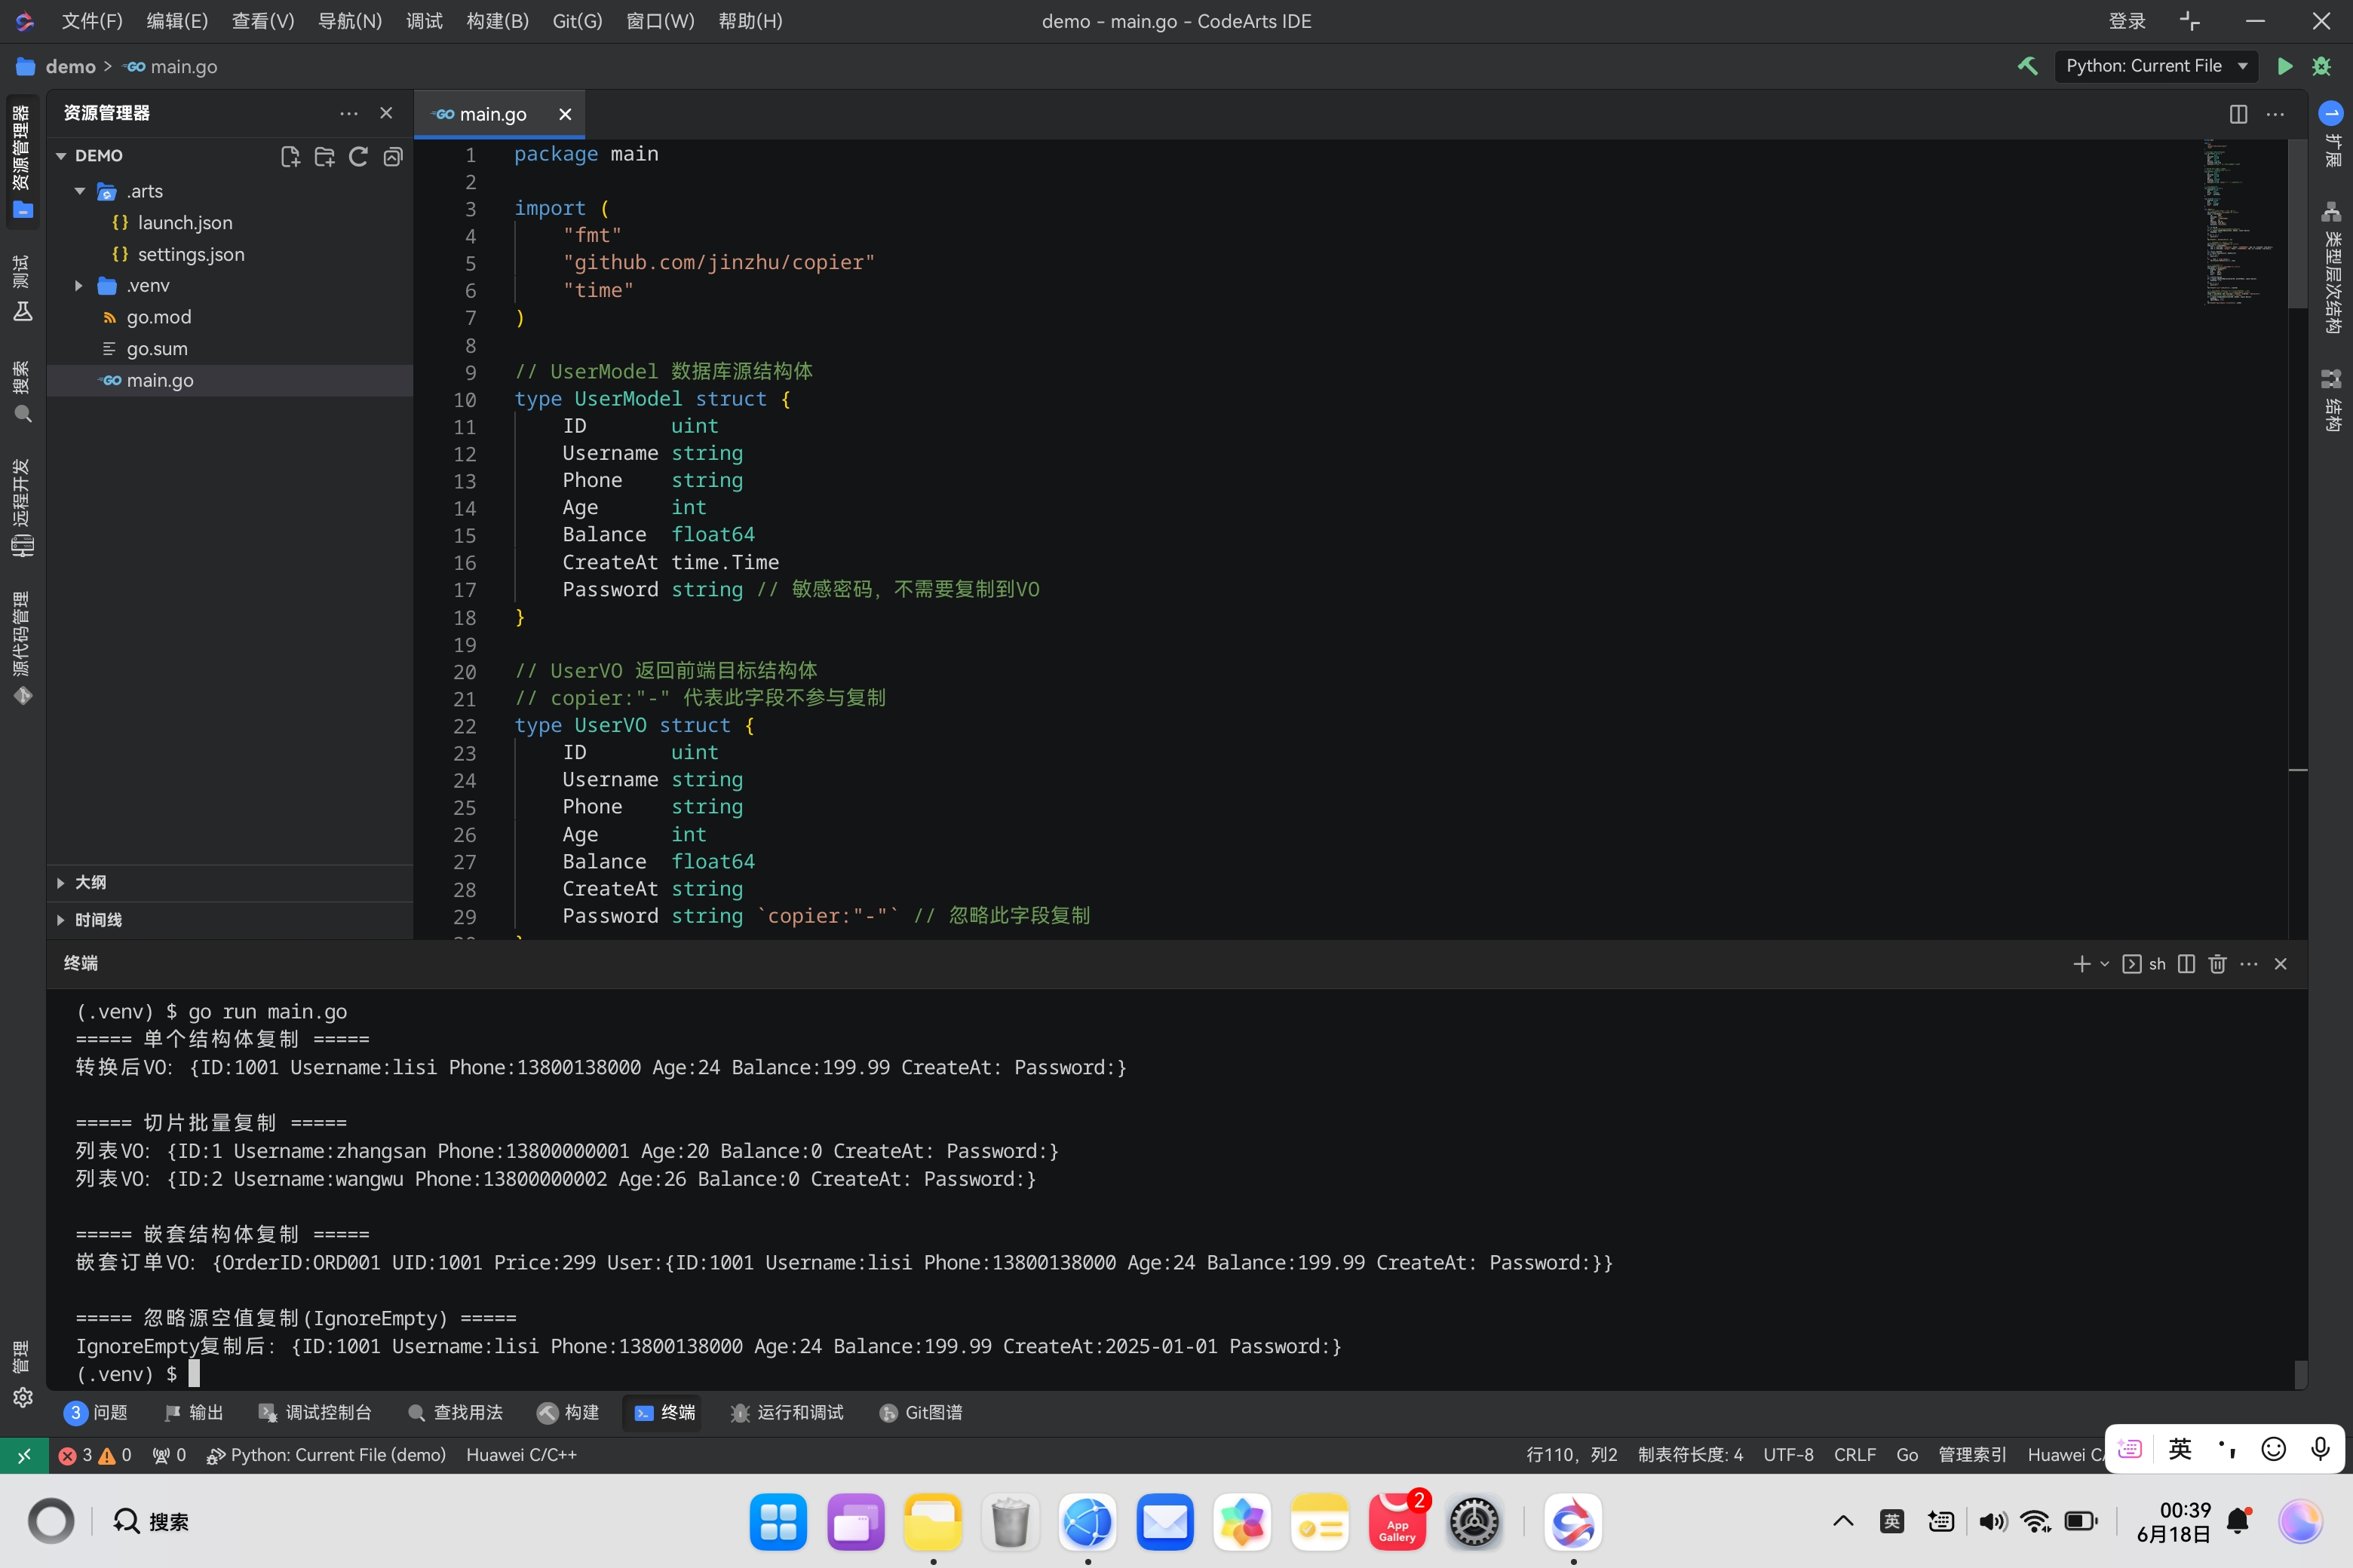Open the settings gear in sidebar

click(x=22, y=1397)
